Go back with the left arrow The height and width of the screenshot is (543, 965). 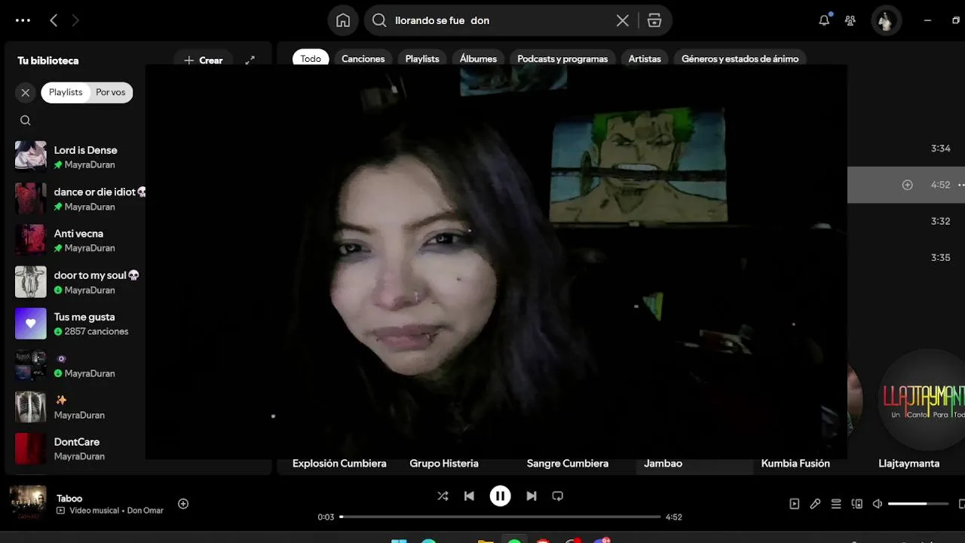click(x=54, y=20)
